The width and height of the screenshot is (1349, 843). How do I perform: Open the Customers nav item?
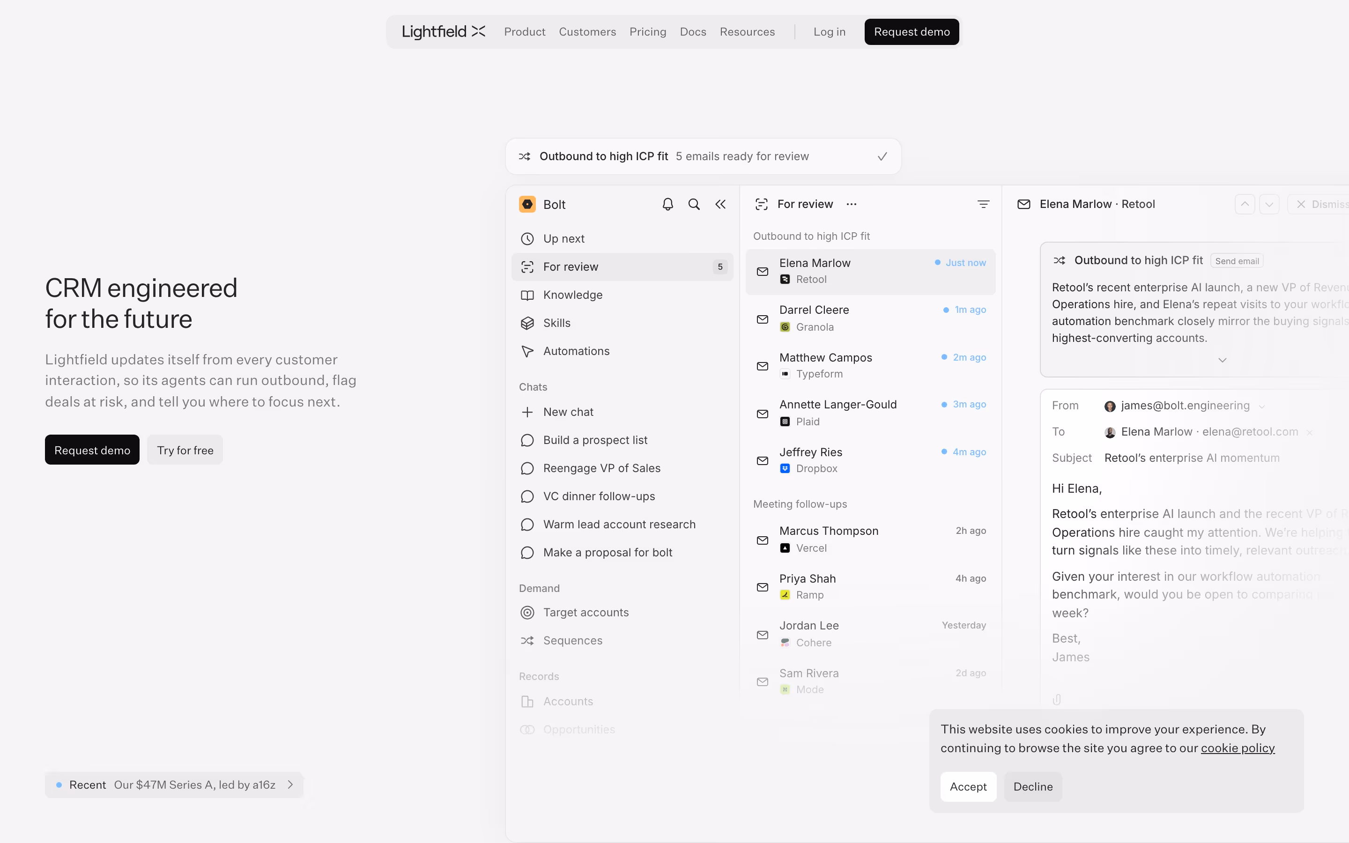pos(587,32)
